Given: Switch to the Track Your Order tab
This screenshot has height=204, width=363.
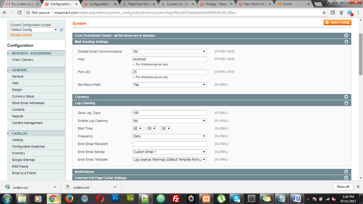Looking at the screenshot, I should (x=138, y=4).
